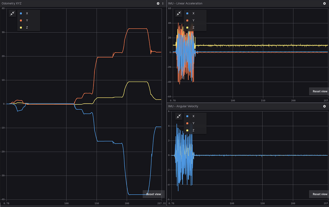Toggle Z series label in Angular Velocity legend
Image resolution: width=329 pixels, height=207 pixels.
tap(193, 130)
